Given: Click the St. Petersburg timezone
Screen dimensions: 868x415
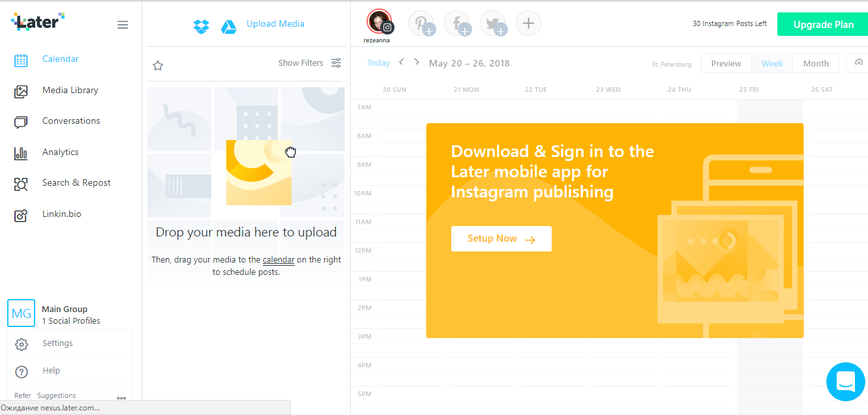Looking at the screenshot, I should point(672,64).
